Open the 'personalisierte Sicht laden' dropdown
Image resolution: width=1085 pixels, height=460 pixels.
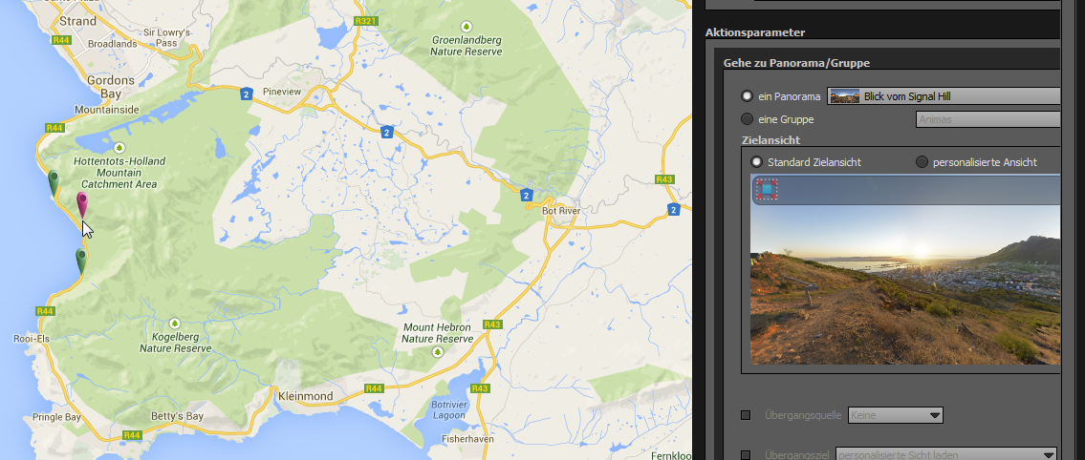click(946, 454)
